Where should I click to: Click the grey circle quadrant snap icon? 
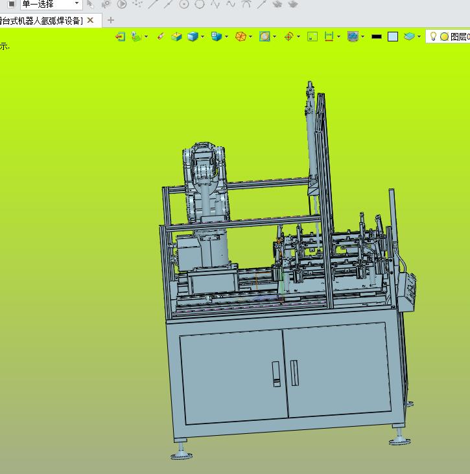[x=200, y=4]
